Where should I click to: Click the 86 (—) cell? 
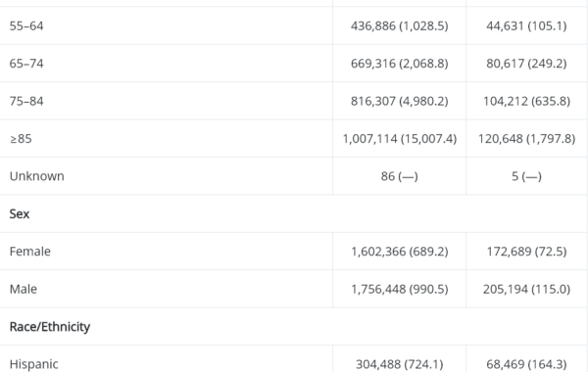click(399, 176)
